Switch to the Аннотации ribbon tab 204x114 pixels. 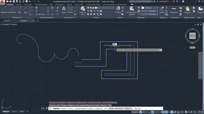[x=28, y=4]
